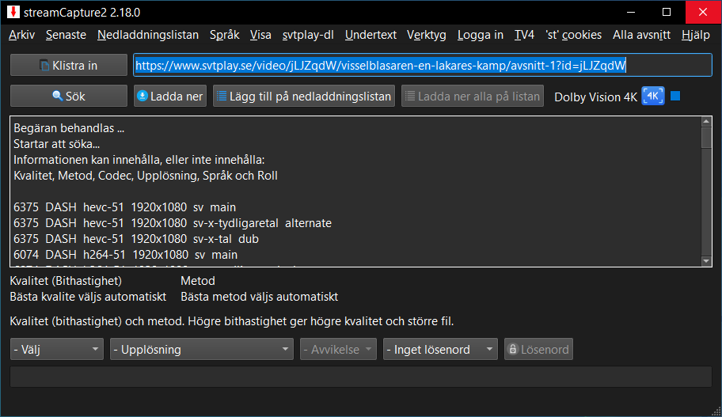Open the Logga in menu

pos(481,35)
